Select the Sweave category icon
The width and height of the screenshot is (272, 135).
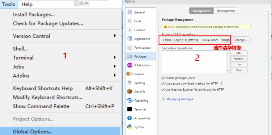tap(130, 74)
